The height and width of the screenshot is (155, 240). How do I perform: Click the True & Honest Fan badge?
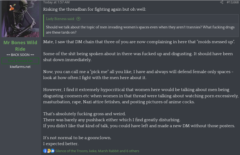pyautogui.click(x=20, y=61)
